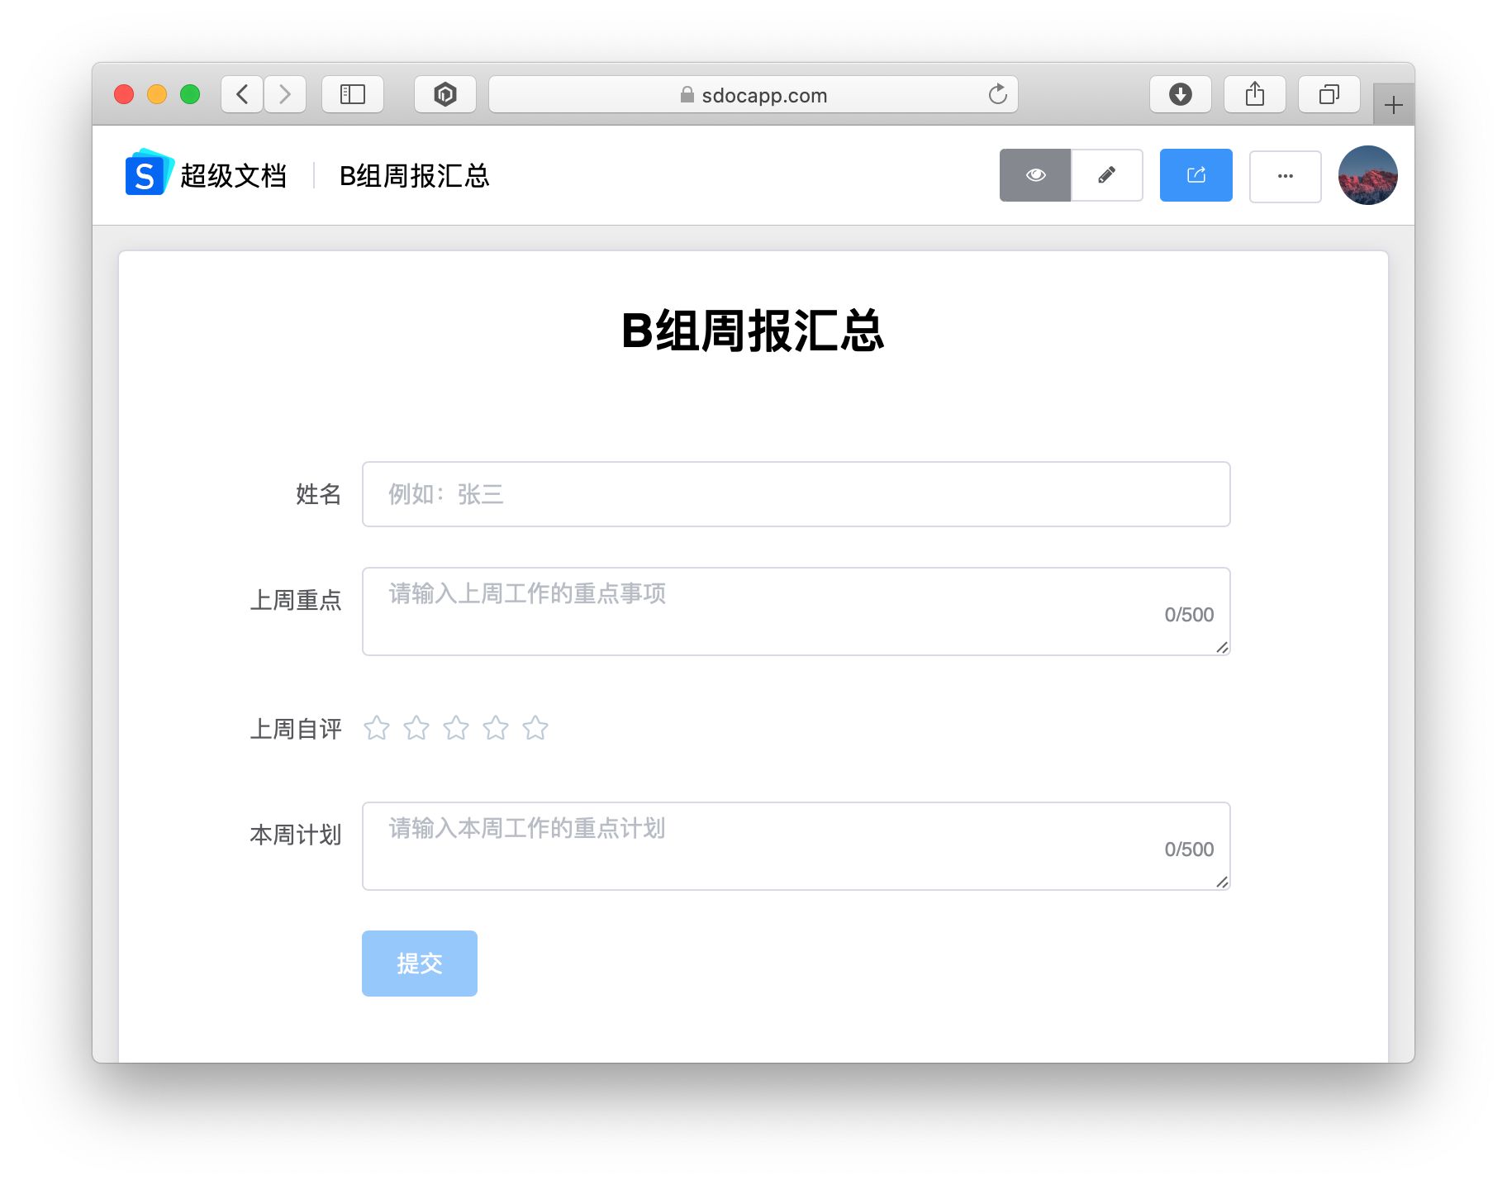The width and height of the screenshot is (1507, 1185).
Task: Rate 上周自评 one star
Action: tap(377, 728)
